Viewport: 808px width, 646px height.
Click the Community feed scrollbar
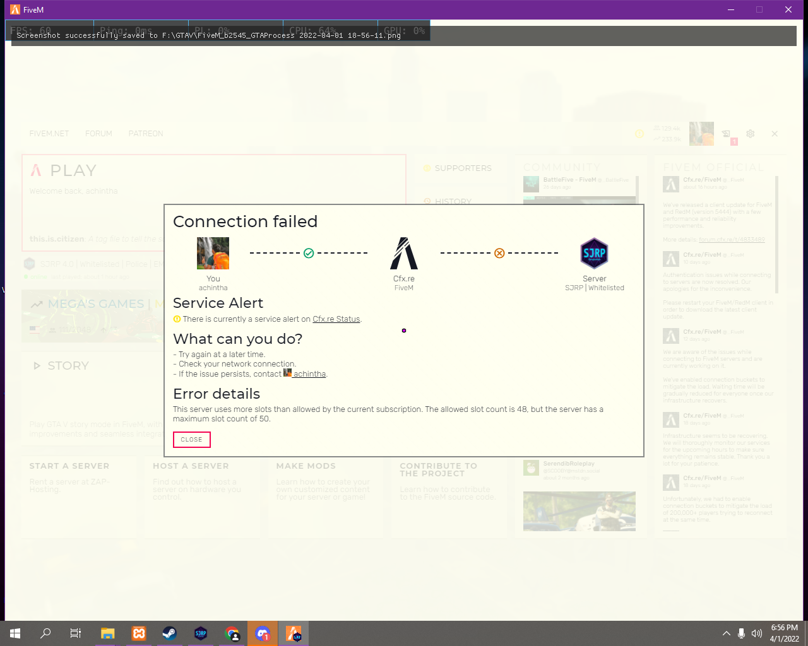pos(638,189)
